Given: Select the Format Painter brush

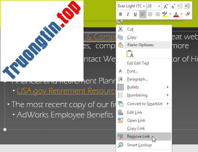Looking at the screenshot, I should [x=187, y=14].
